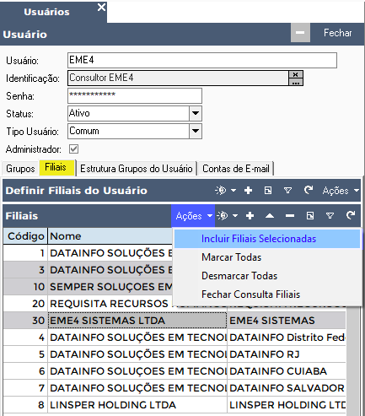Open Identificação lookup with ellipsis button
365x416 pixels.
tap(296, 82)
